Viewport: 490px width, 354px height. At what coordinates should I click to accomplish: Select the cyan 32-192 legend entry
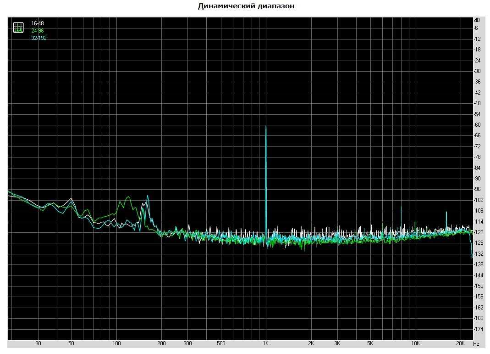point(39,38)
